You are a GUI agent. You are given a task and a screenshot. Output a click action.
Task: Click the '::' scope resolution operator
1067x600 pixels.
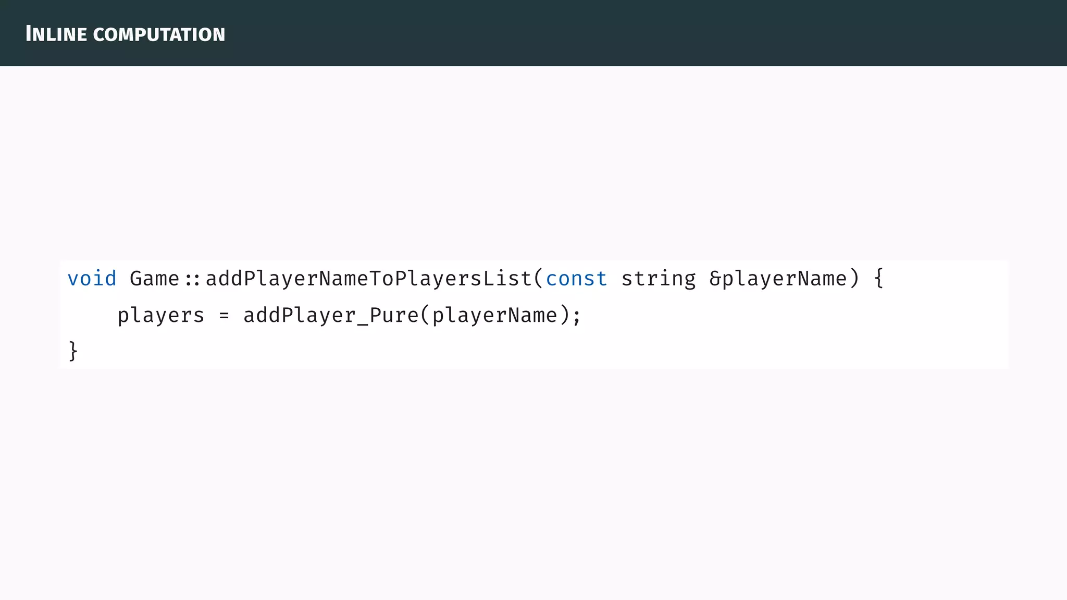click(x=192, y=280)
